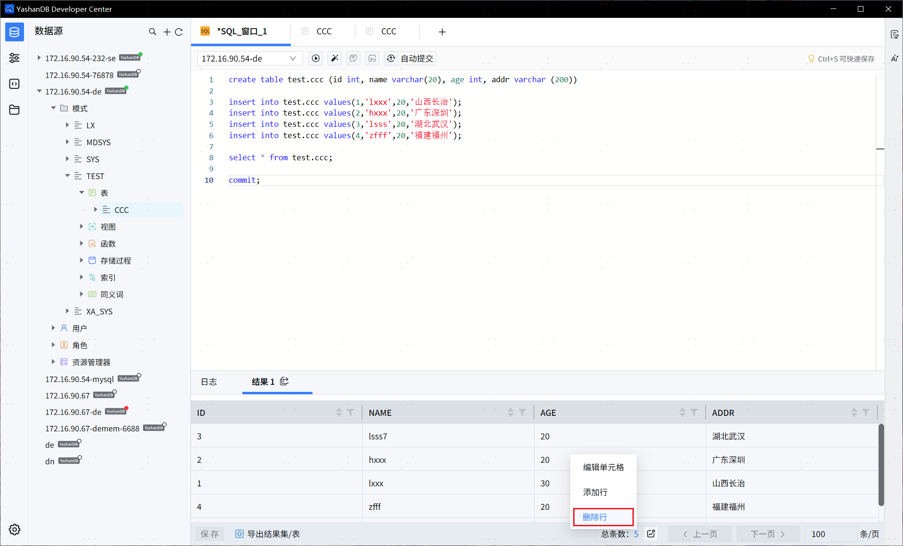
Task: Click the 下一页 next page button
Action: [x=767, y=534]
